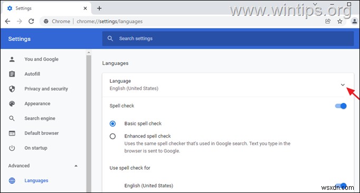Screen dimensions: 360x193
Task: Open Appearance settings section
Action: [x=37, y=103]
